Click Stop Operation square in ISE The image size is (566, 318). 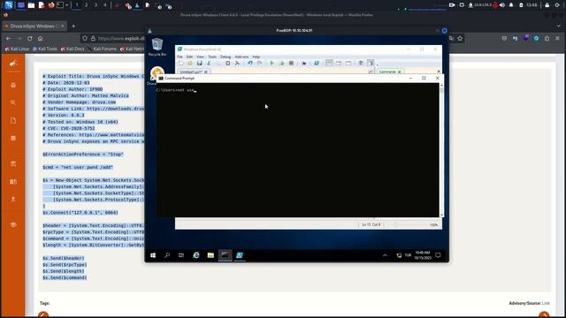point(291,63)
